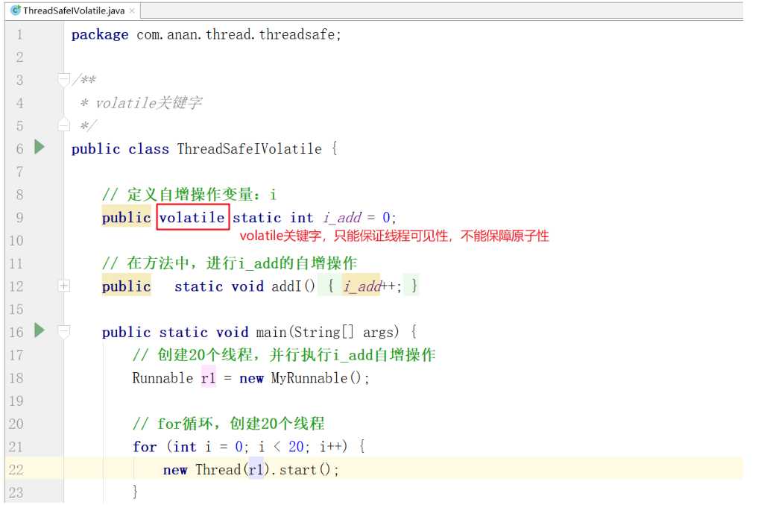This screenshot has height=505, width=764.
Task: Click the comment about i_add自增操作 on line 11
Action: tap(230, 263)
